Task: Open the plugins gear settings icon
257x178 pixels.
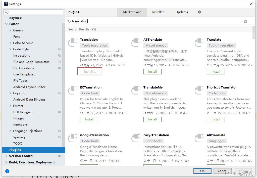Action: click(x=199, y=12)
